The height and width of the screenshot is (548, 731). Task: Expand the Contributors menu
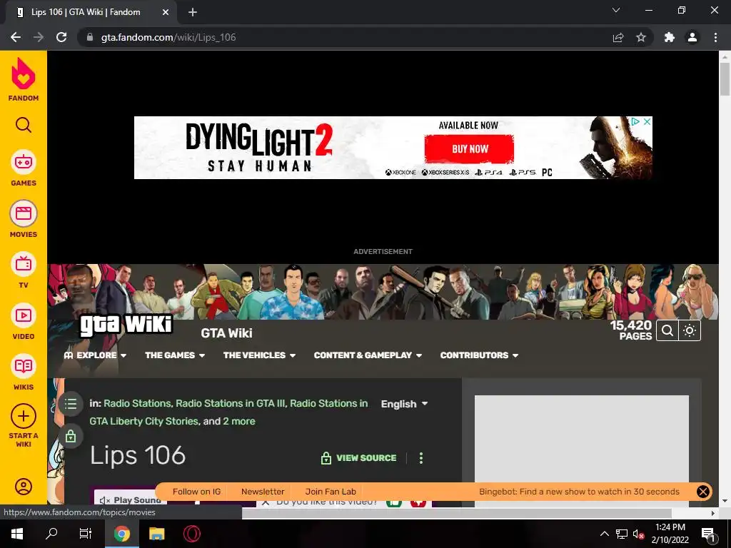click(479, 355)
